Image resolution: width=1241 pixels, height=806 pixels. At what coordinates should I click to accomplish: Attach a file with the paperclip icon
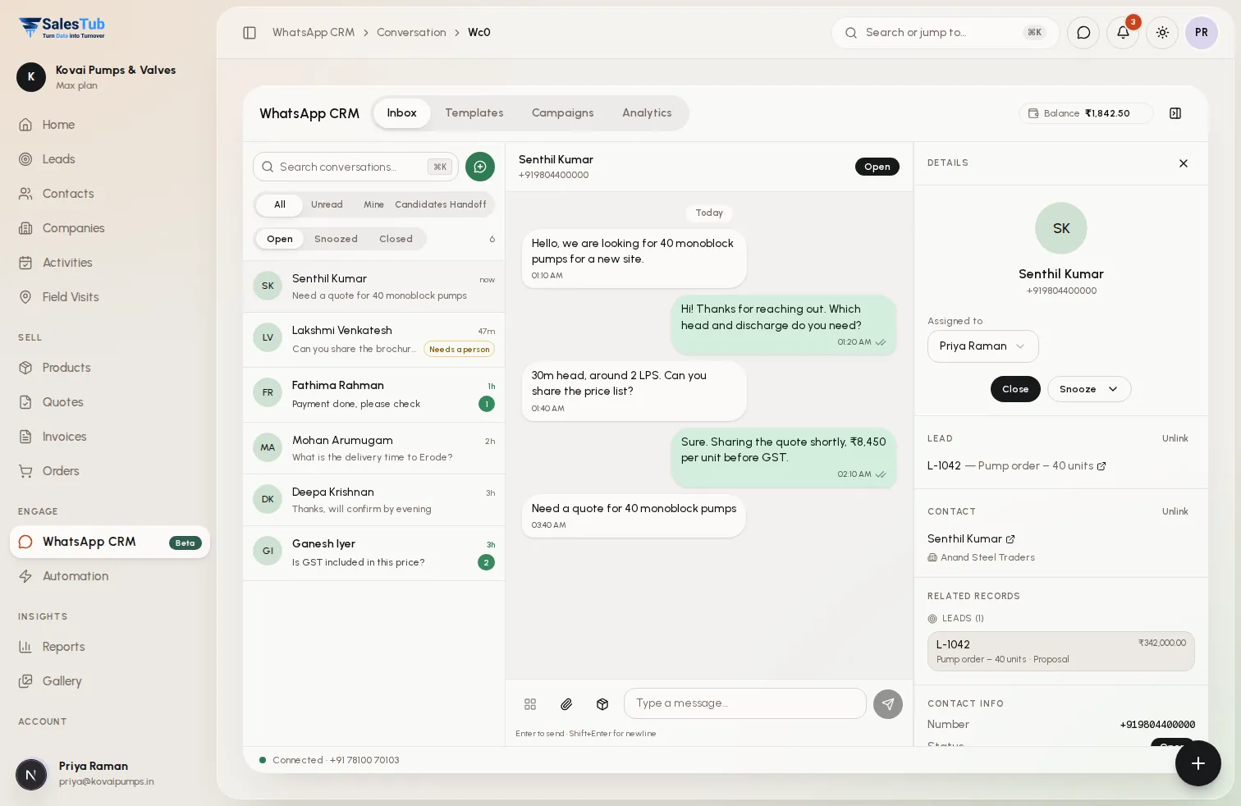click(x=566, y=704)
